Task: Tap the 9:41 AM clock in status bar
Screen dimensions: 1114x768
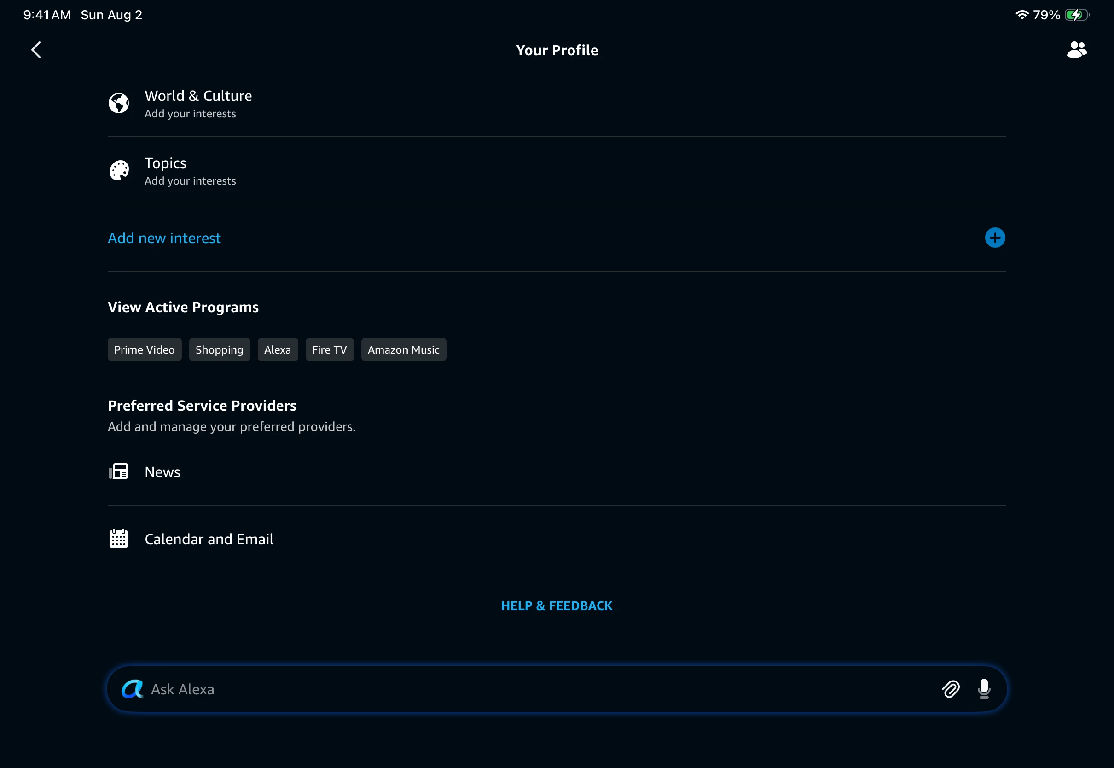Action: coord(47,15)
